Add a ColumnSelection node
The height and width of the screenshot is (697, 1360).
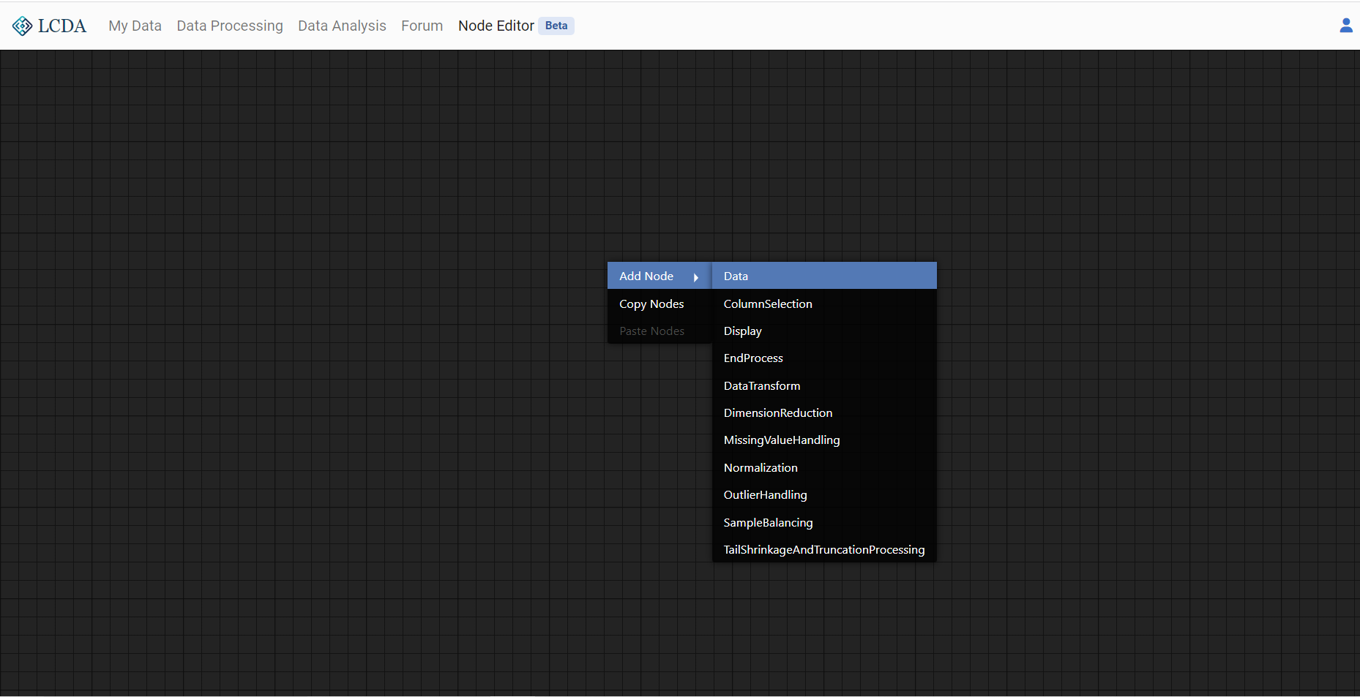click(768, 304)
